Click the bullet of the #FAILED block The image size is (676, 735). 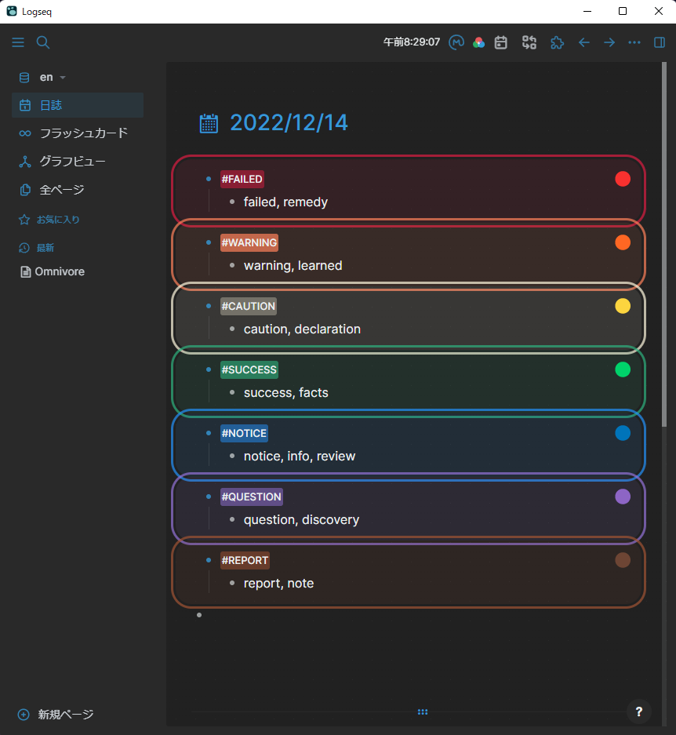coord(209,179)
